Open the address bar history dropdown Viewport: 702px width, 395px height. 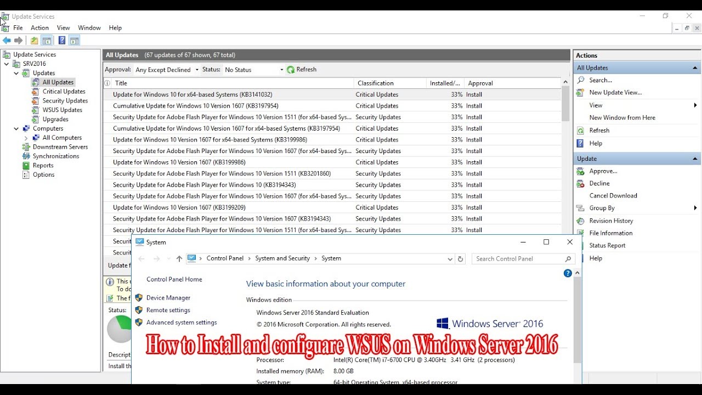point(450,259)
